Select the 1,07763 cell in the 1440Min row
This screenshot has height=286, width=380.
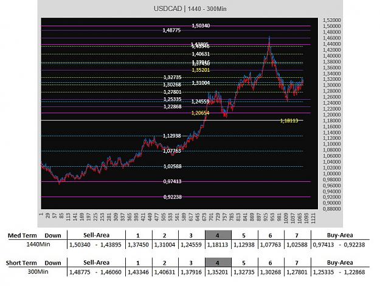[x=271, y=245]
